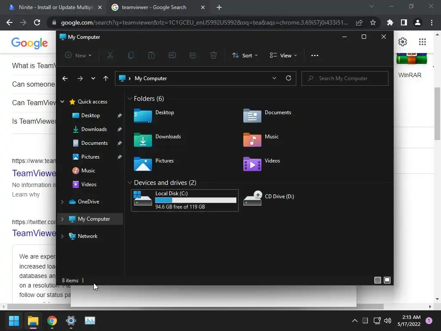Open recent locations chevron beside navigation arrows

point(93,78)
